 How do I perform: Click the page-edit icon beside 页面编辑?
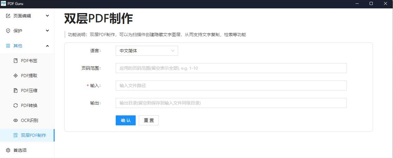click(x=8, y=16)
